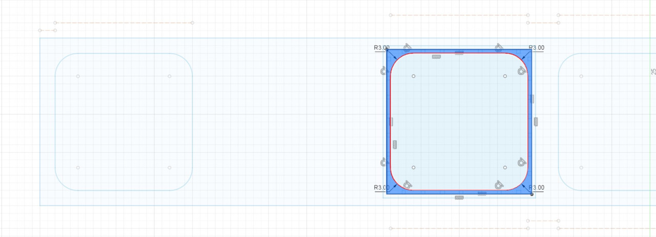Pick top-right fillet center point in selected square
This screenshot has height=237, width=656.
[505, 76]
